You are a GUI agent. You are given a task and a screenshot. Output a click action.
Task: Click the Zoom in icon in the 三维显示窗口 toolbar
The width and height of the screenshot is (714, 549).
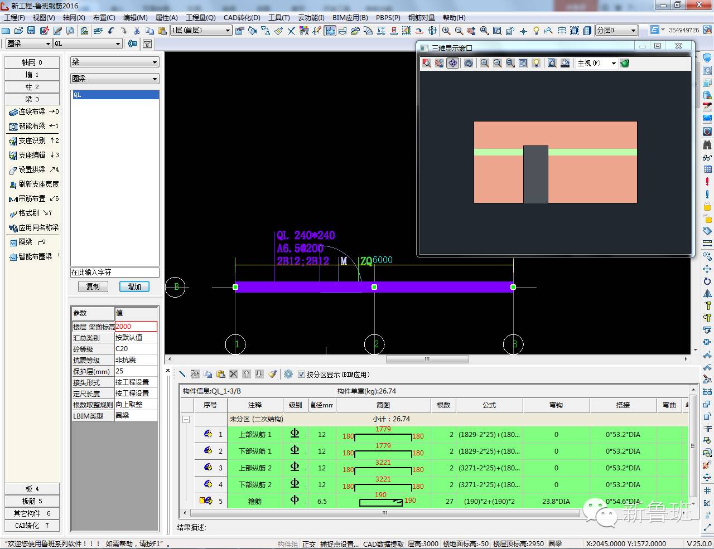tap(484, 63)
